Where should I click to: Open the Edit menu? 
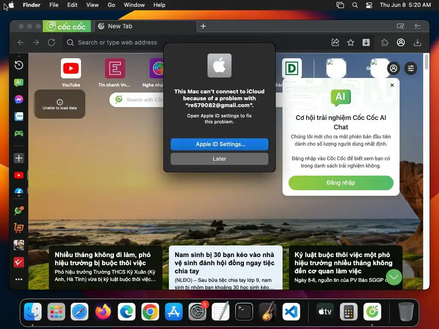[72, 5]
